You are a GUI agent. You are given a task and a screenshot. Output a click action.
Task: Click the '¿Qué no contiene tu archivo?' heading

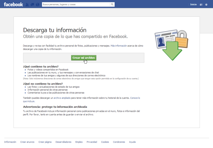pos(43,84)
